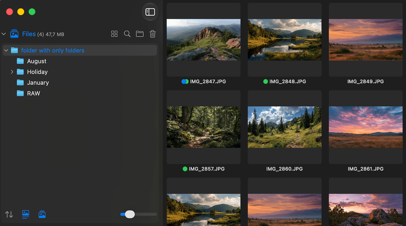The image size is (406, 226).
Task: Select 'folder with only folders' row
Action: tap(80, 50)
